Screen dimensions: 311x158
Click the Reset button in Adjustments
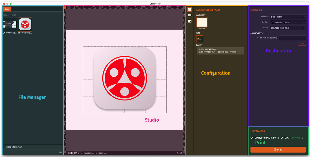(302, 43)
